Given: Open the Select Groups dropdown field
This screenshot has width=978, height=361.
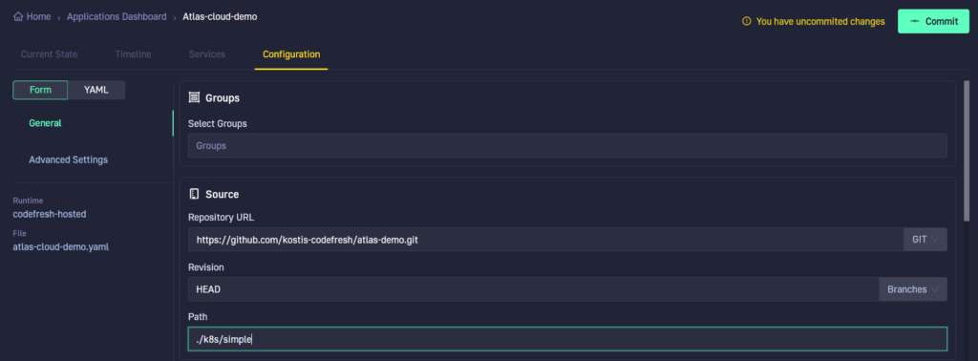Looking at the screenshot, I should coord(567,145).
